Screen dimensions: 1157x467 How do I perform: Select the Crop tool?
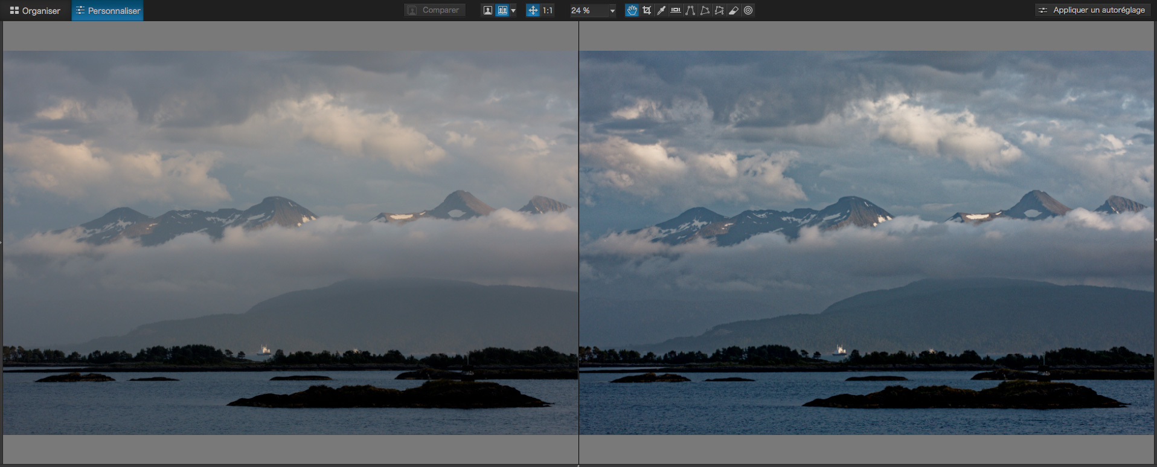point(647,10)
